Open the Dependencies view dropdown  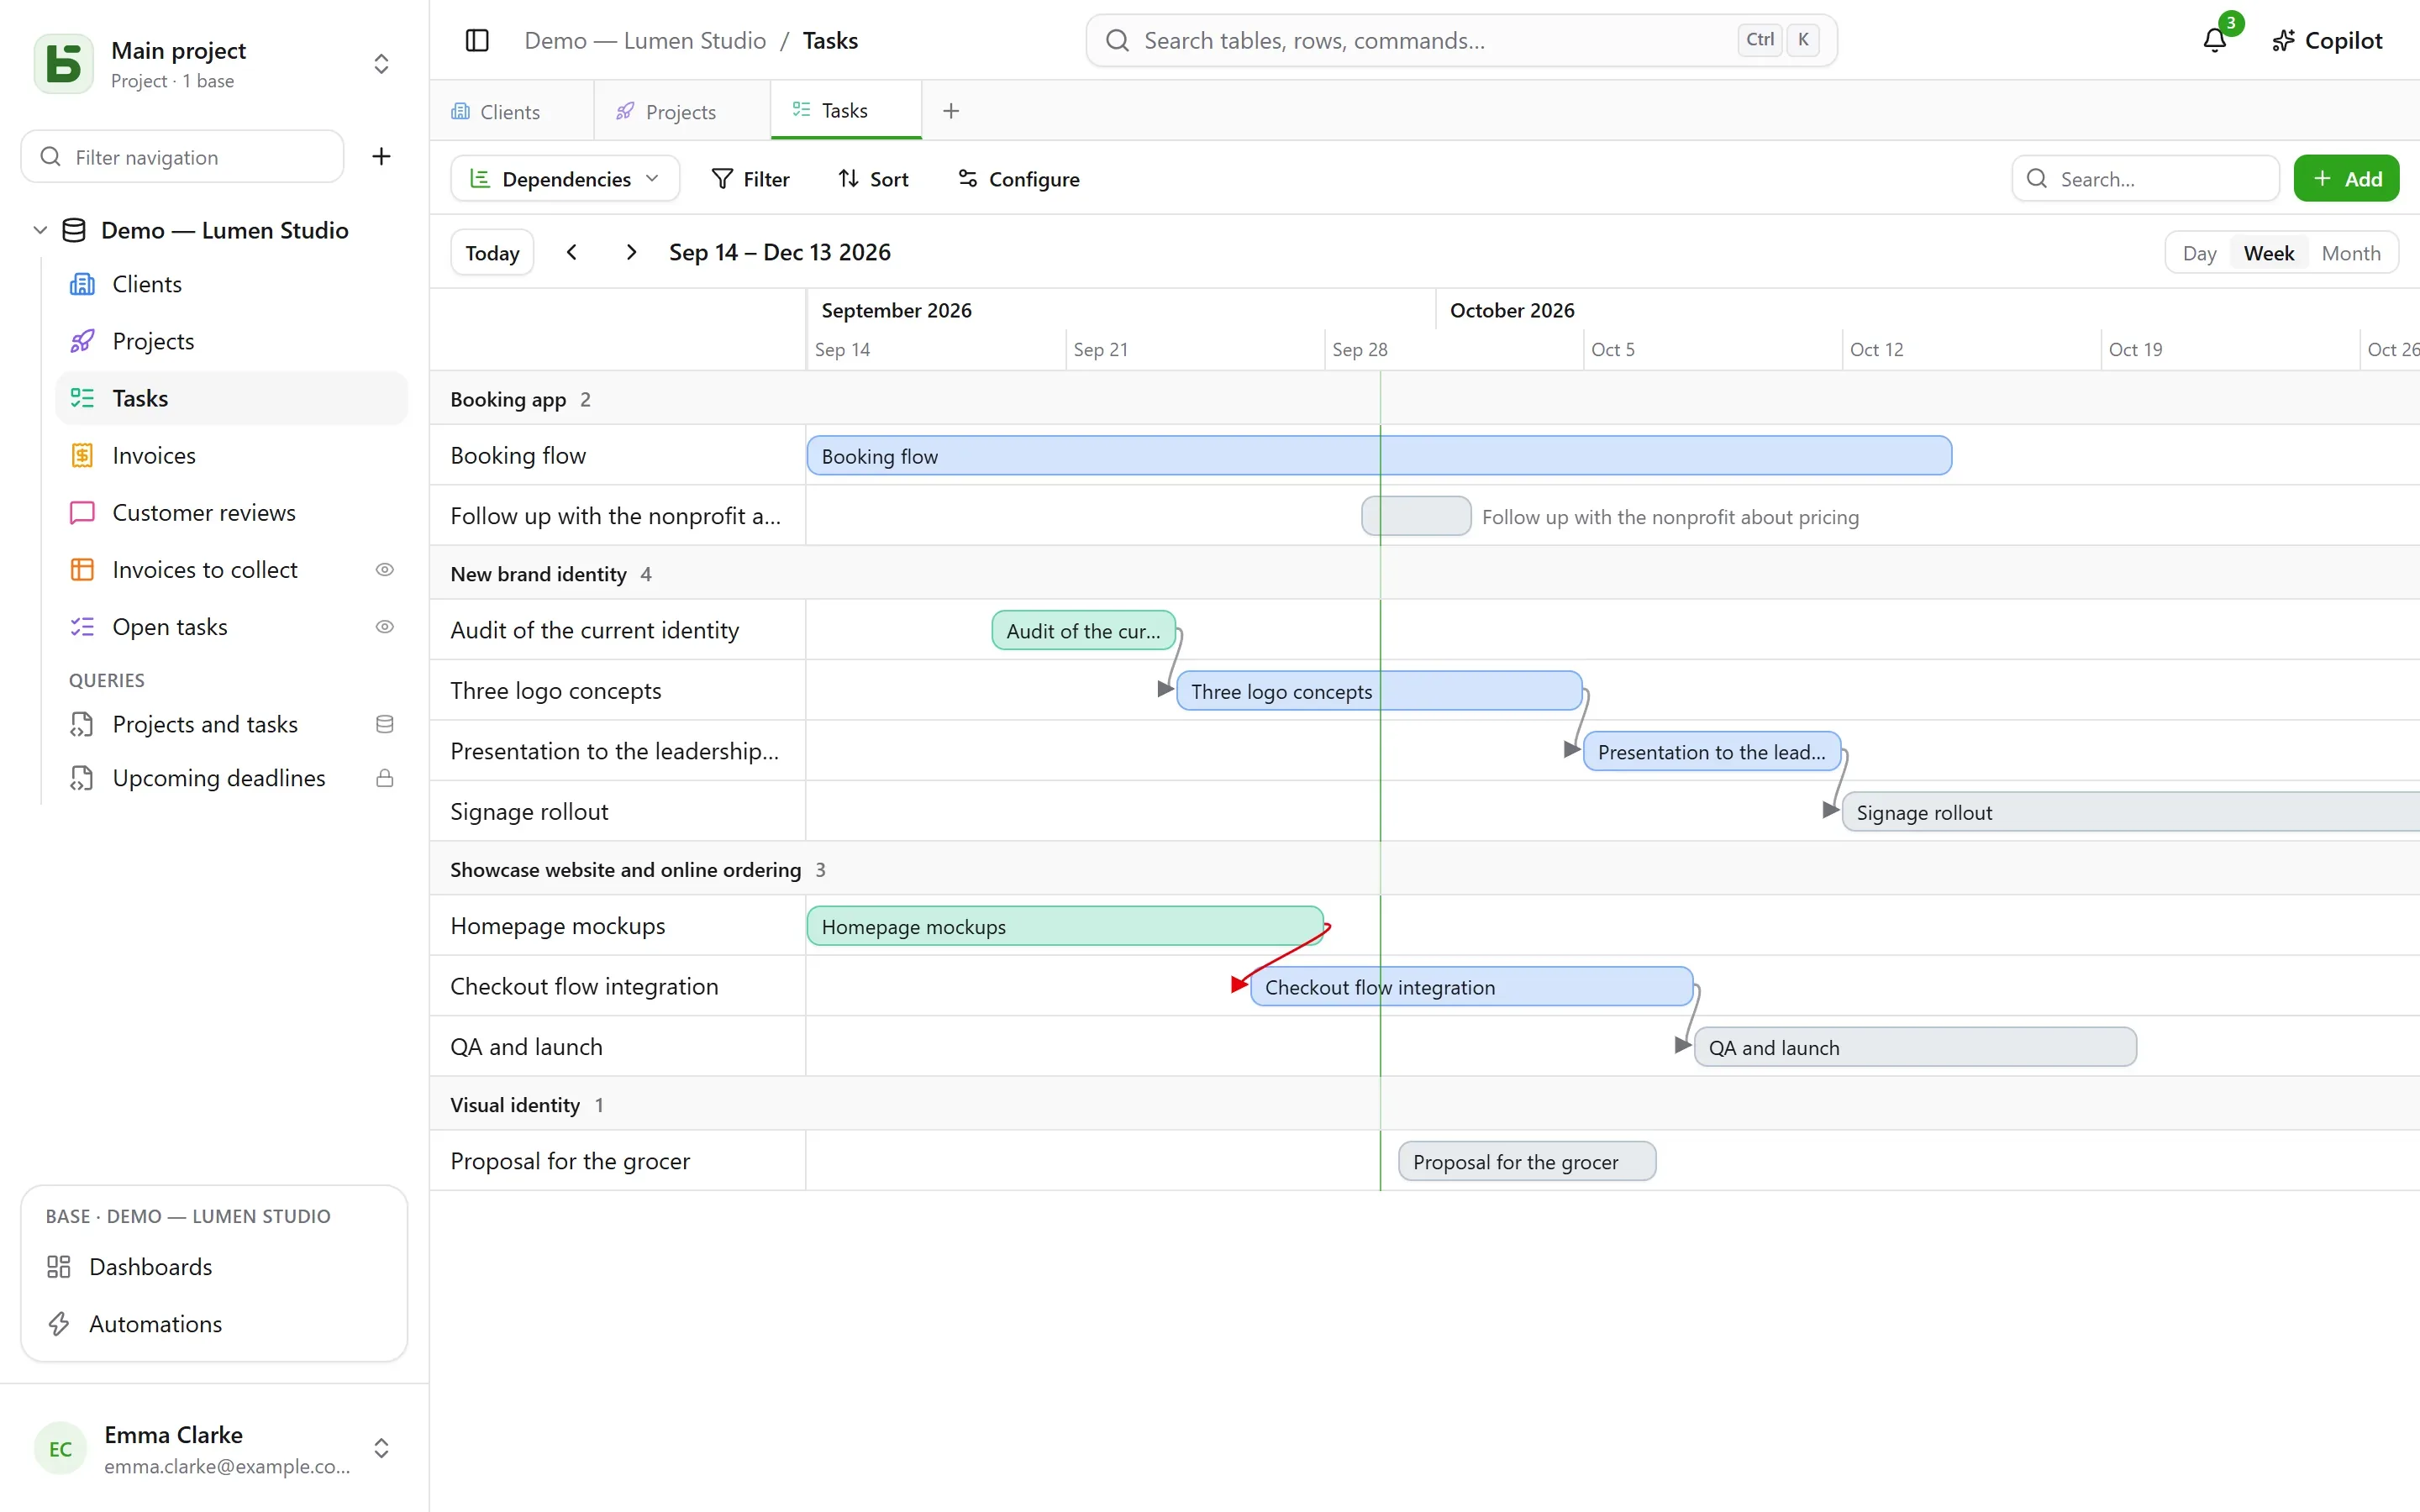tap(565, 179)
